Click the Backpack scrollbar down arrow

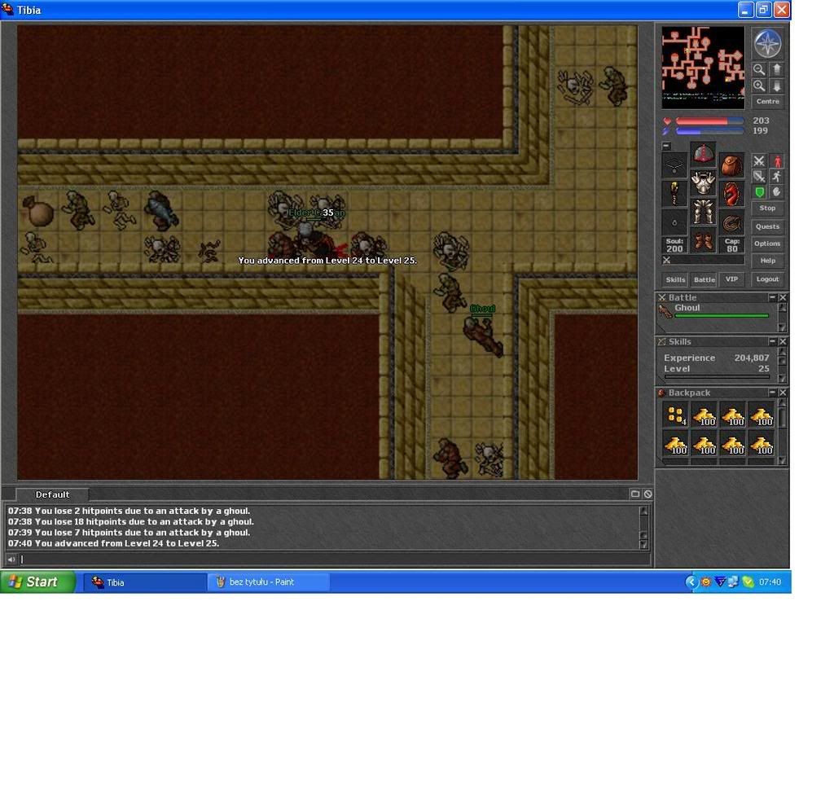click(782, 461)
